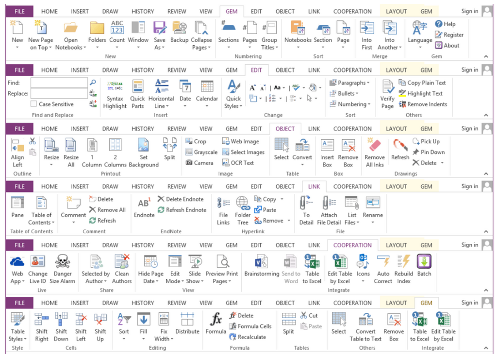497x358 pixels.
Task: Click the Endnote icon
Action: pyautogui.click(x=144, y=203)
